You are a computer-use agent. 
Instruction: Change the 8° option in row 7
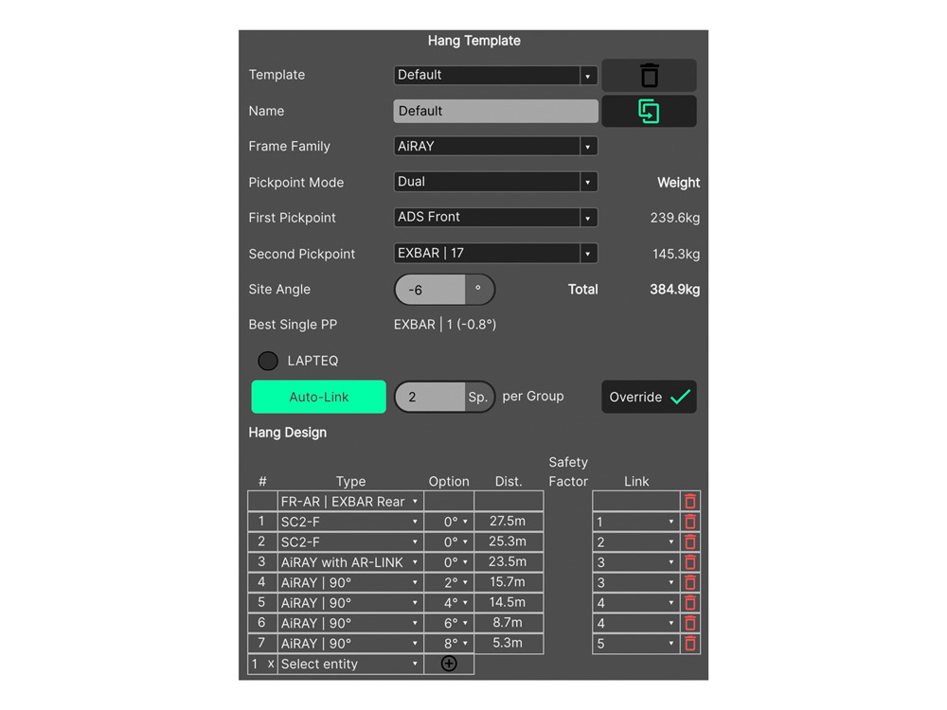(449, 644)
